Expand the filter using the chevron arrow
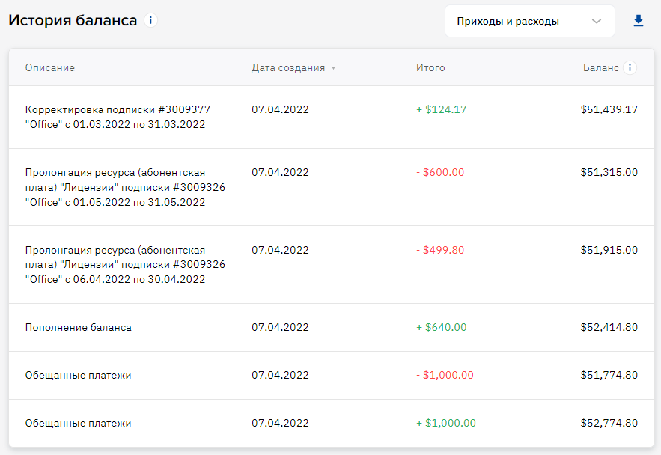 coord(596,21)
